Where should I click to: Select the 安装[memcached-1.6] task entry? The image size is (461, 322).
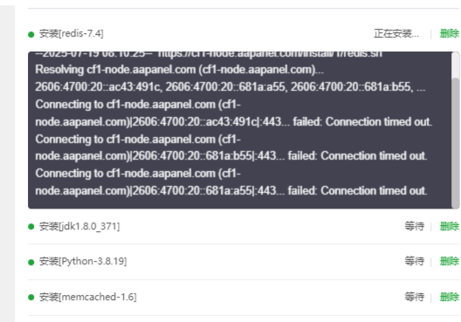click(x=87, y=297)
